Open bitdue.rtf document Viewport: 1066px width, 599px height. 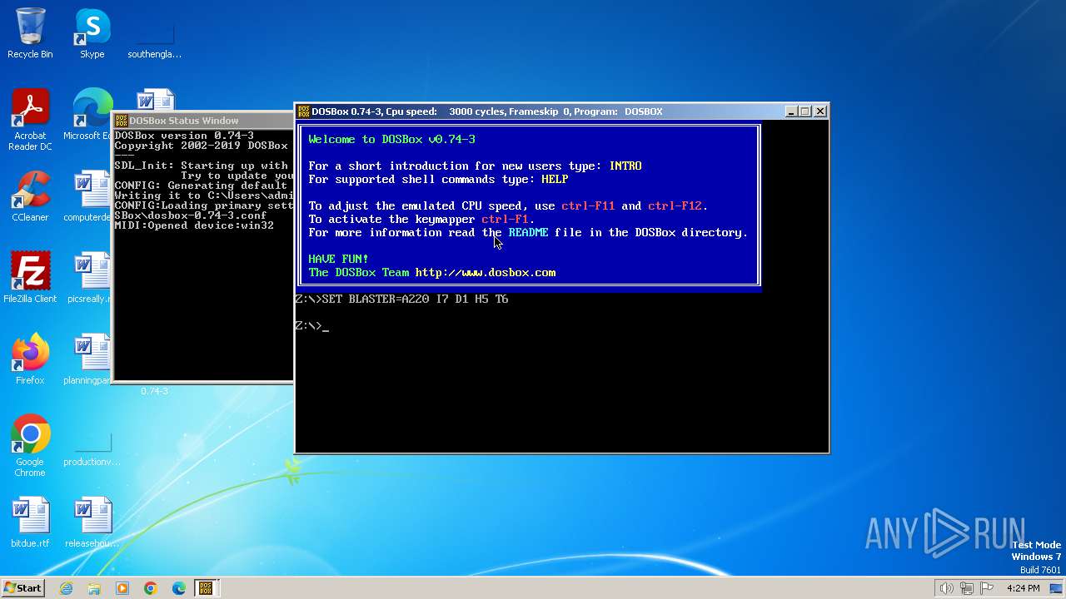[x=30, y=522]
